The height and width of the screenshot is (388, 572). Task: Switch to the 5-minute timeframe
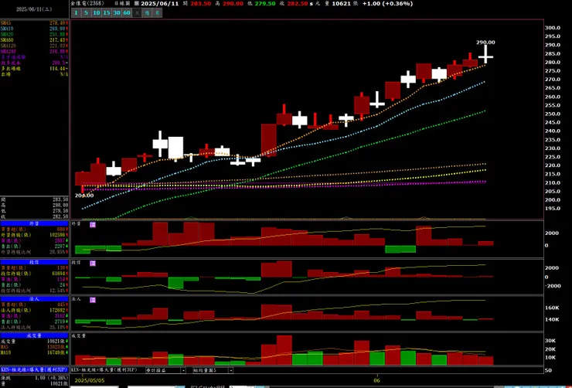pyautogui.click(x=86, y=13)
